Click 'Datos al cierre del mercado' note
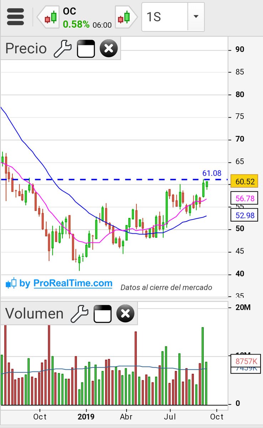This screenshot has width=263, height=428. (166, 287)
